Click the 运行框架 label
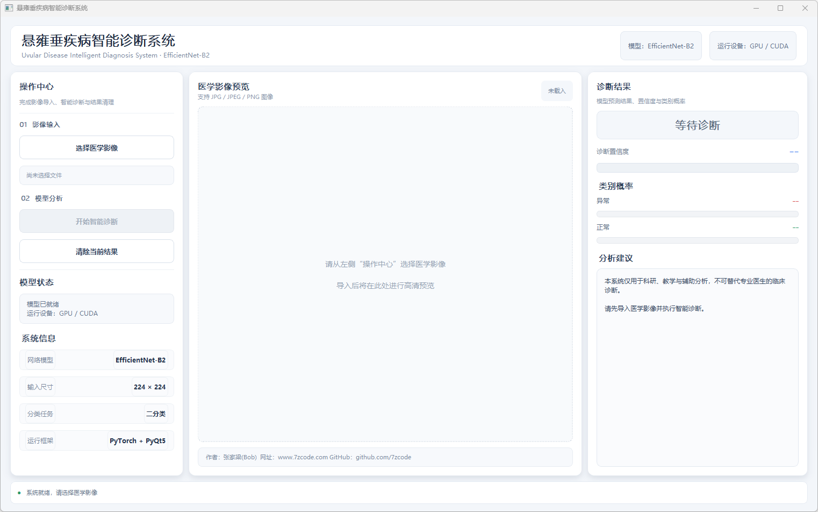 pyautogui.click(x=40, y=440)
